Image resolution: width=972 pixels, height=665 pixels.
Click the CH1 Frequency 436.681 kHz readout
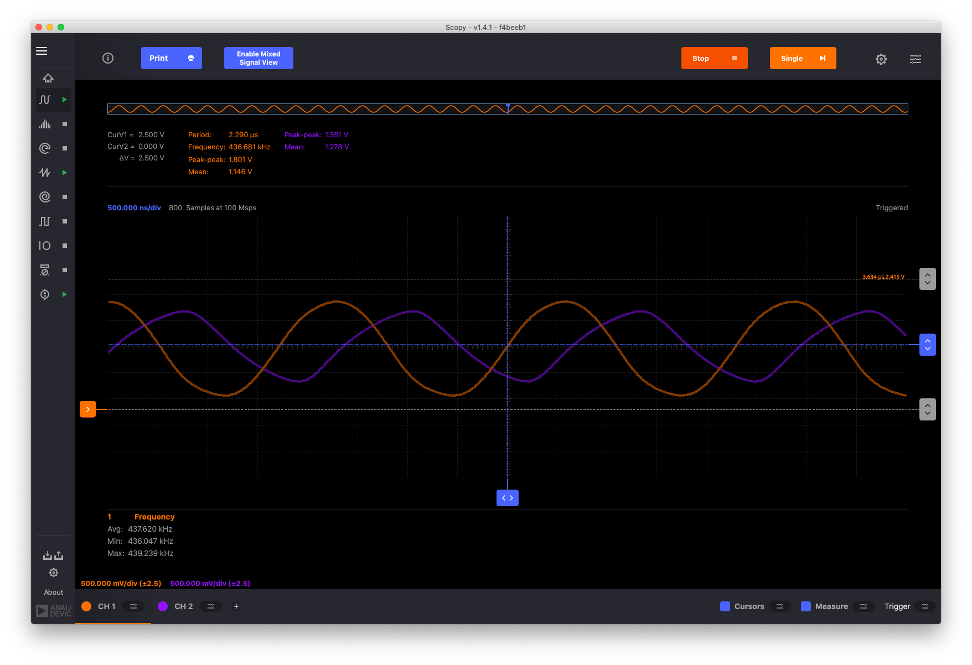point(229,147)
